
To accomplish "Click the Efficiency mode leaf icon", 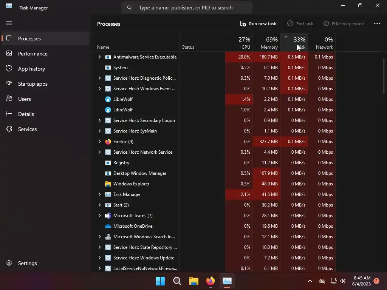I will pos(326,23).
